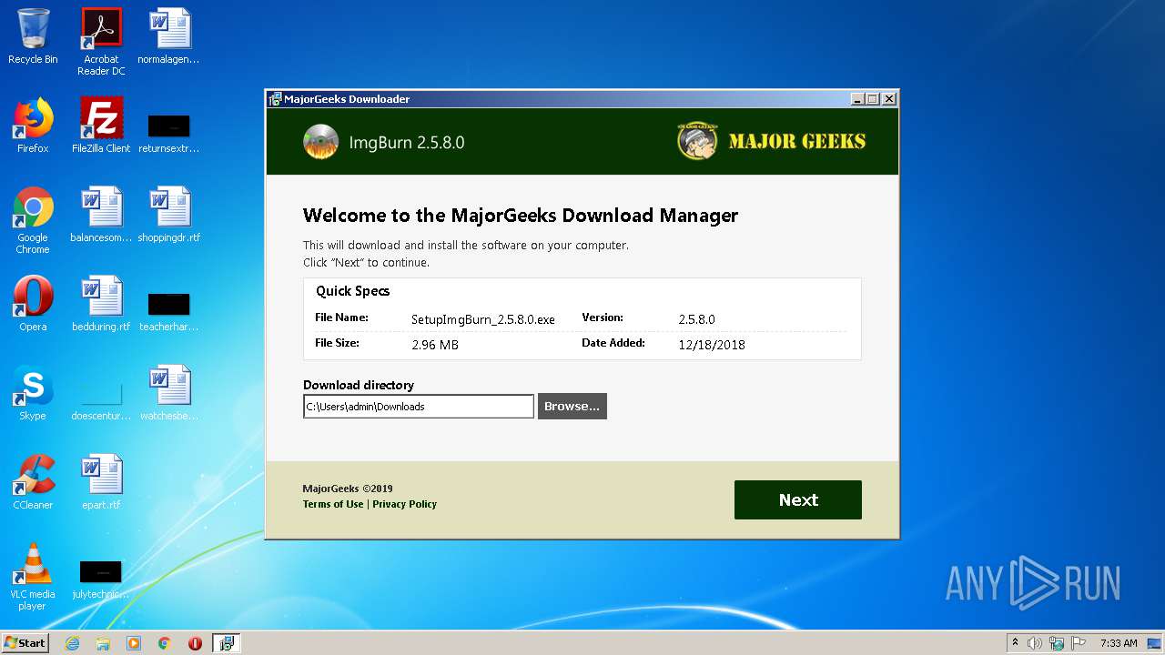Image resolution: width=1165 pixels, height=655 pixels.
Task: Click the 12/18/2018 date value
Action: click(712, 345)
